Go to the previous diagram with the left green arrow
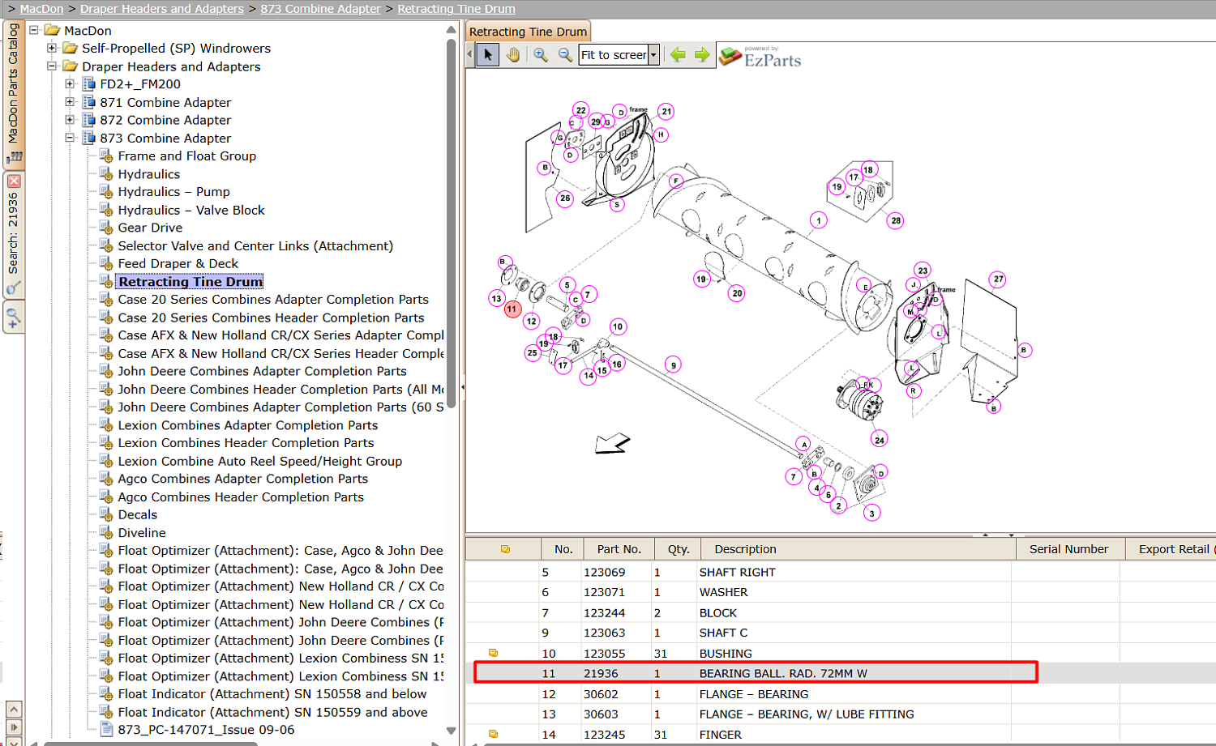This screenshot has width=1216, height=746. [x=678, y=55]
